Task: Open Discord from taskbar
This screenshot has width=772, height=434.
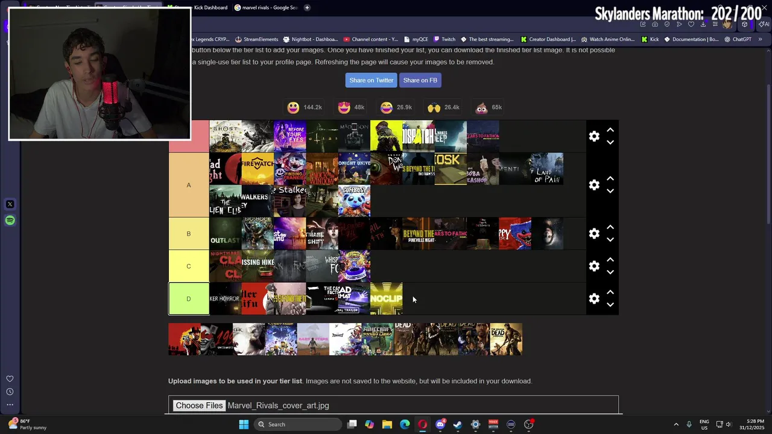Action: pos(440,424)
